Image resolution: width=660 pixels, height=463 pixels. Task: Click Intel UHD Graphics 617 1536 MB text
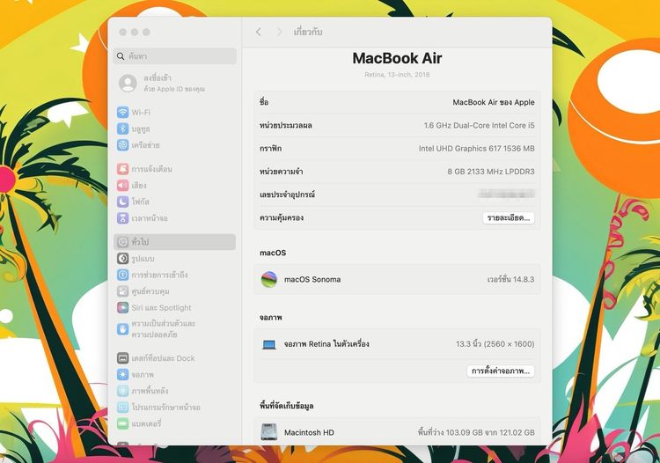476,149
